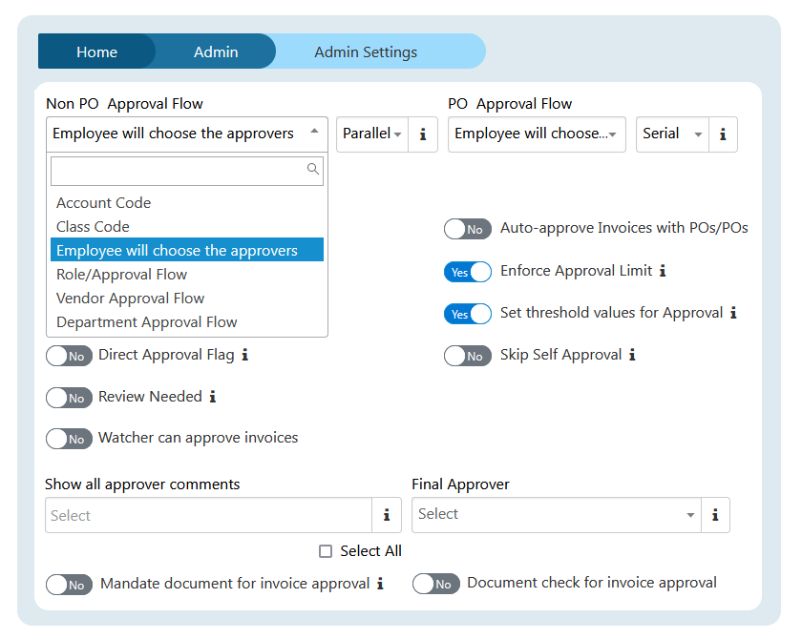This screenshot has width=802, height=639.
Task: Click info icon next to Skip Self Approval
Action: tap(632, 355)
